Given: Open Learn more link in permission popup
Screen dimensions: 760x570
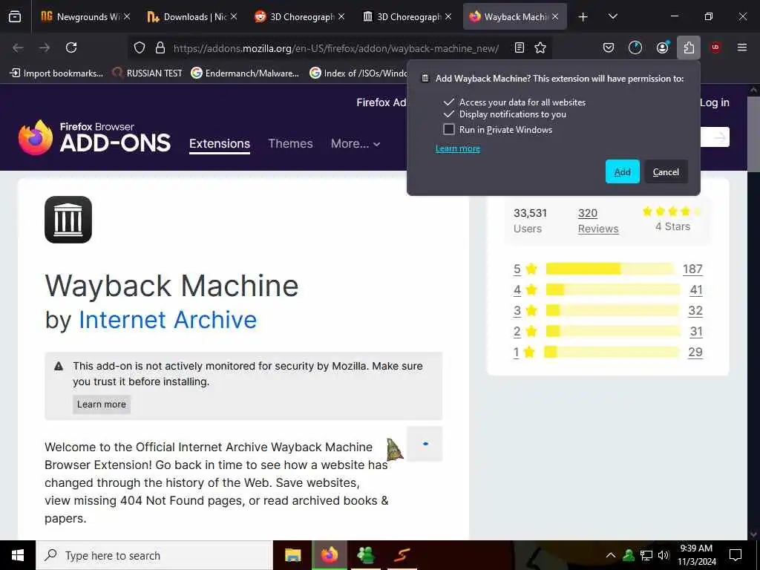Looking at the screenshot, I should point(457,148).
